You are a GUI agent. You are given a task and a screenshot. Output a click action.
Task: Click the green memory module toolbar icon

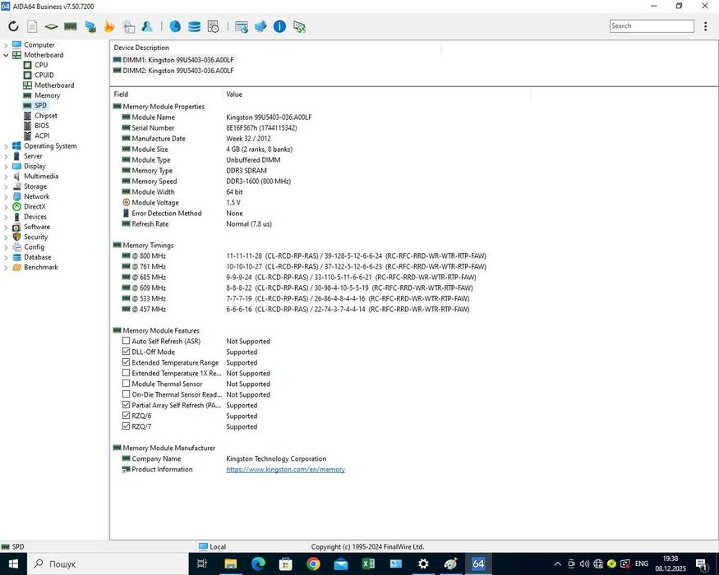[x=70, y=26]
